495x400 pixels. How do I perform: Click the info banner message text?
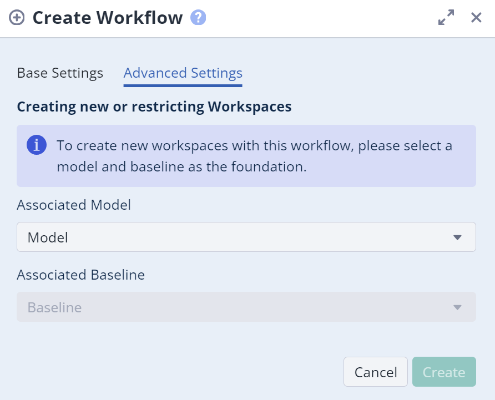[254, 156]
